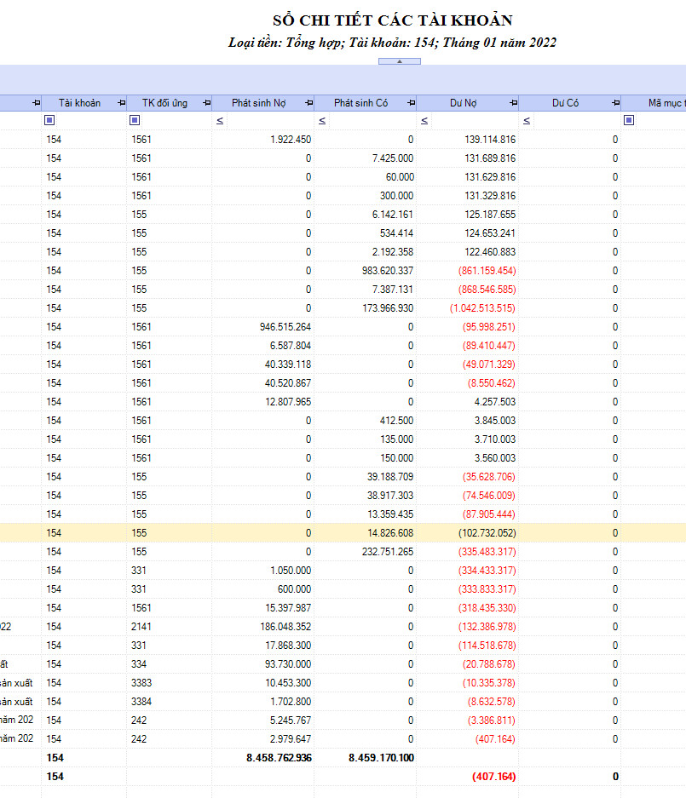This screenshot has width=686, height=798.
Task: Pin the TK đối ứng column
Action: coord(206,103)
